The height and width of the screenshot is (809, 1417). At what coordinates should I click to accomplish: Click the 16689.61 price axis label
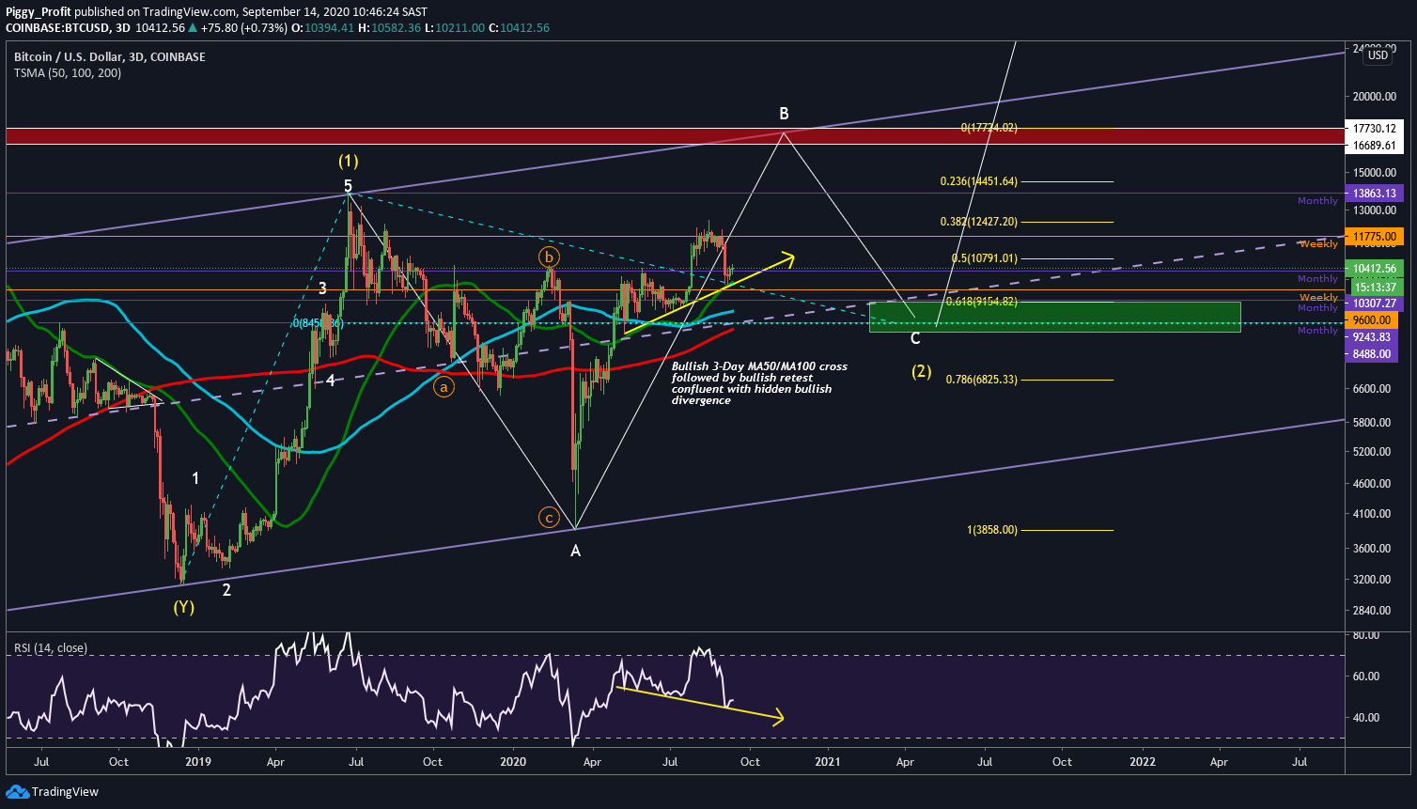[1374, 145]
